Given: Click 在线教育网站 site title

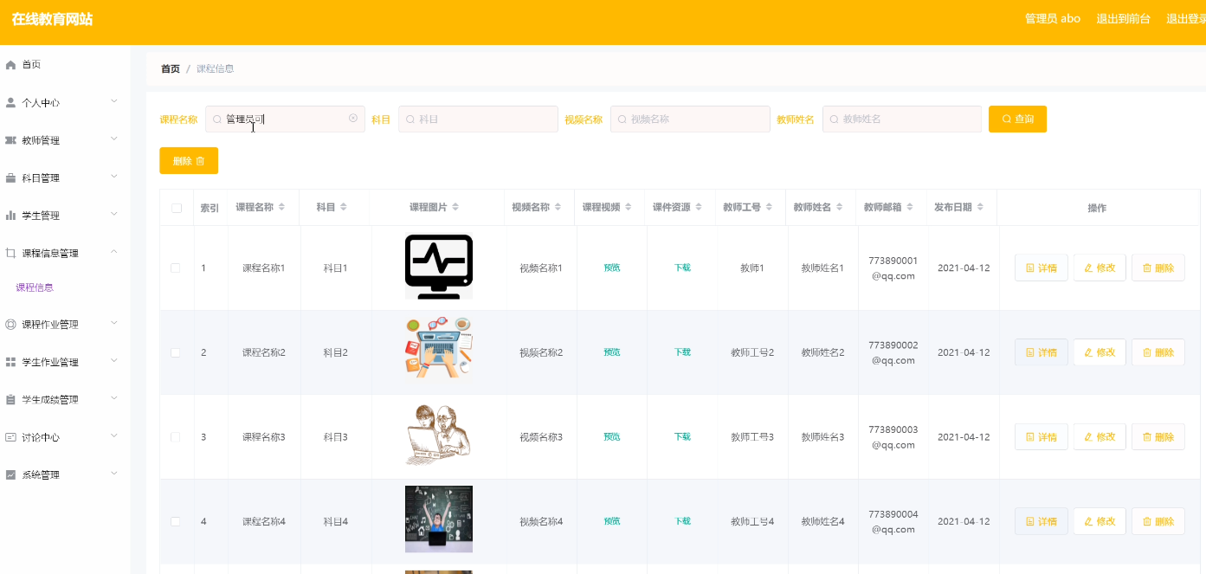Looking at the screenshot, I should [x=52, y=19].
